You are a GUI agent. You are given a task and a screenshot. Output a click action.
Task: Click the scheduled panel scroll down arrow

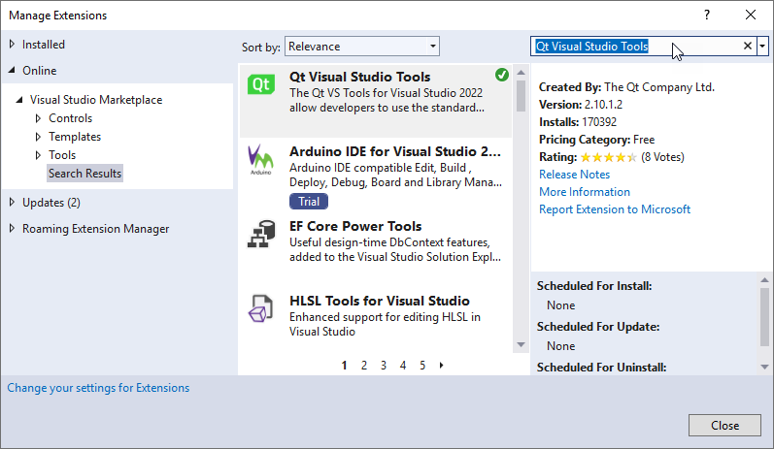click(764, 367)
